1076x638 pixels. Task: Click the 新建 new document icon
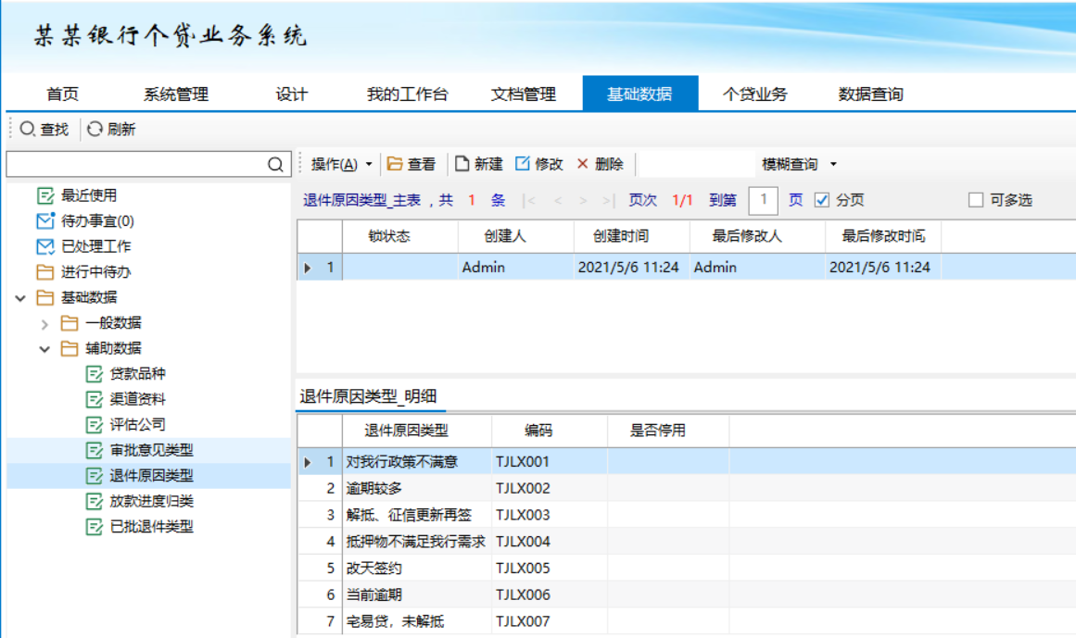coord(462,164)
